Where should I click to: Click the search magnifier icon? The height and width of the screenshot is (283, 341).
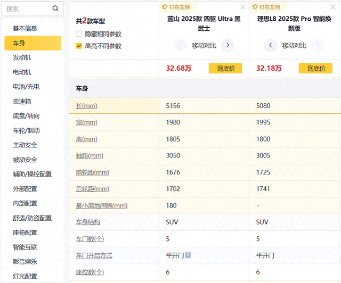(55, 9)
